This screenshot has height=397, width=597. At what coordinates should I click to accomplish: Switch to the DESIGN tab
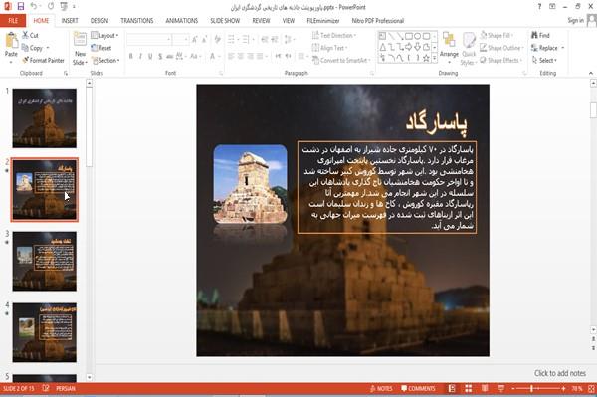[99, 21]
